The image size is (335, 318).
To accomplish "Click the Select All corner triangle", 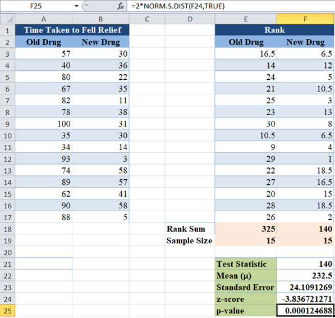I will pos(8,19).
